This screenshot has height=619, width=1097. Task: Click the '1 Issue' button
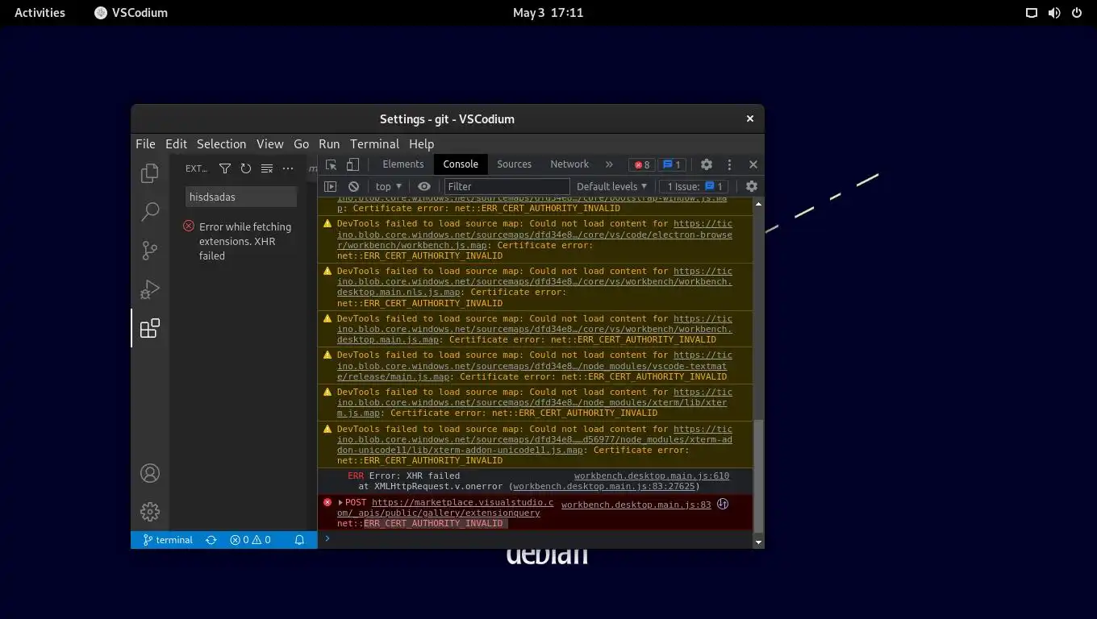pos(695,186)
